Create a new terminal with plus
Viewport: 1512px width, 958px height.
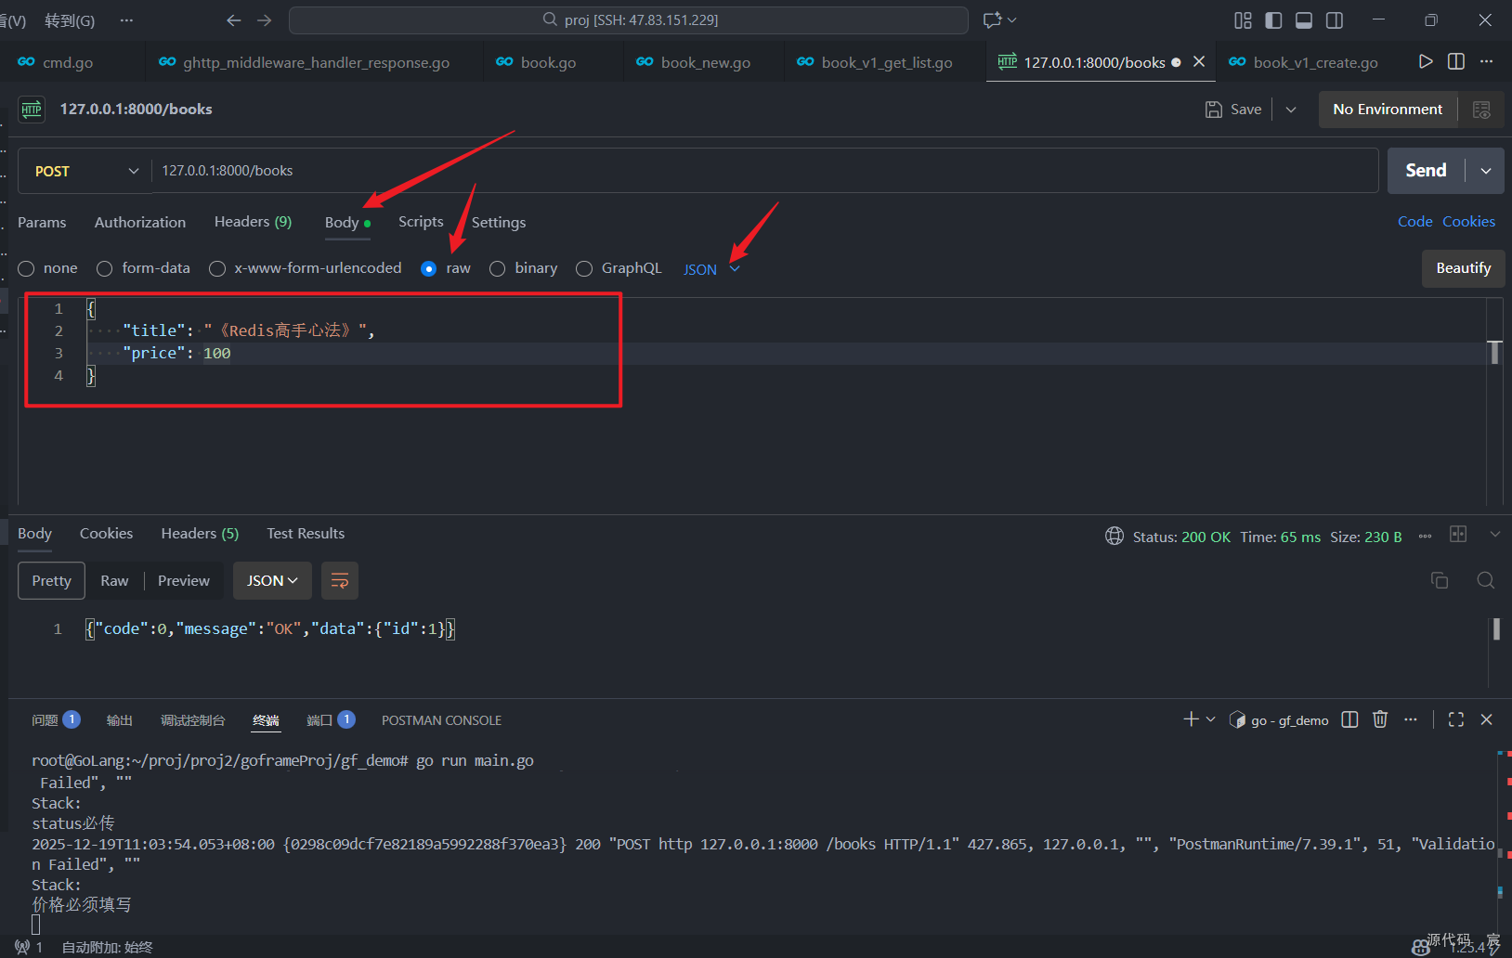coord(1191,719)
